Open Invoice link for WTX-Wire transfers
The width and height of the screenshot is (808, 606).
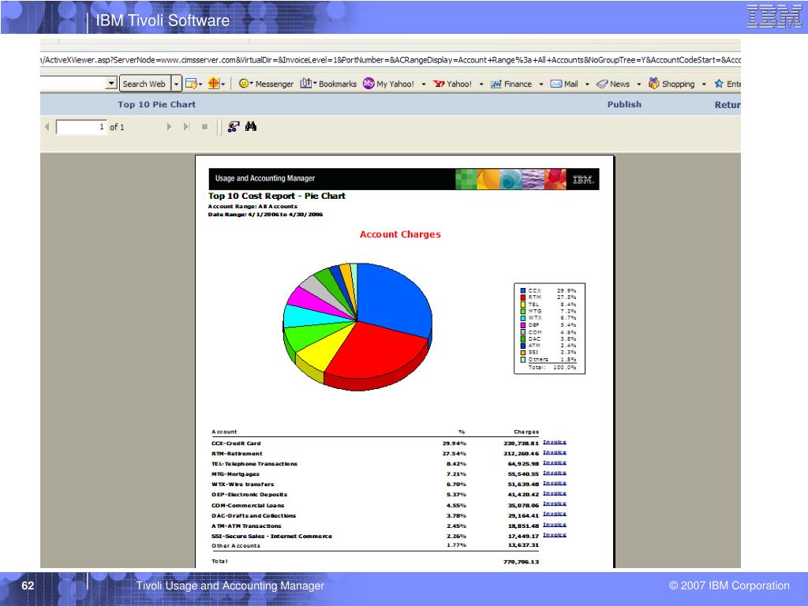click(x=555, y=484)
